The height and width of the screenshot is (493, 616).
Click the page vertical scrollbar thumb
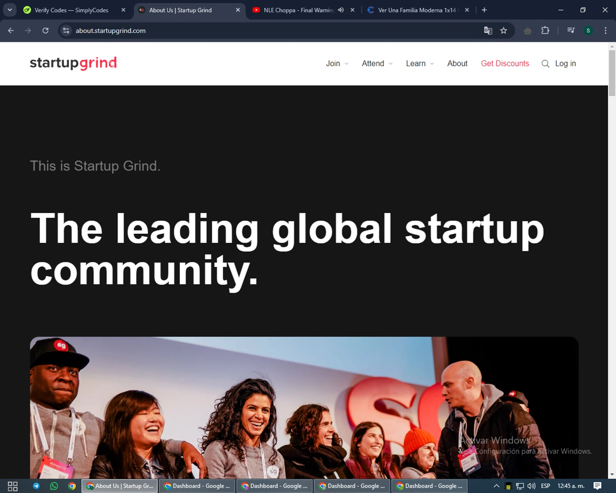point(612,73)
